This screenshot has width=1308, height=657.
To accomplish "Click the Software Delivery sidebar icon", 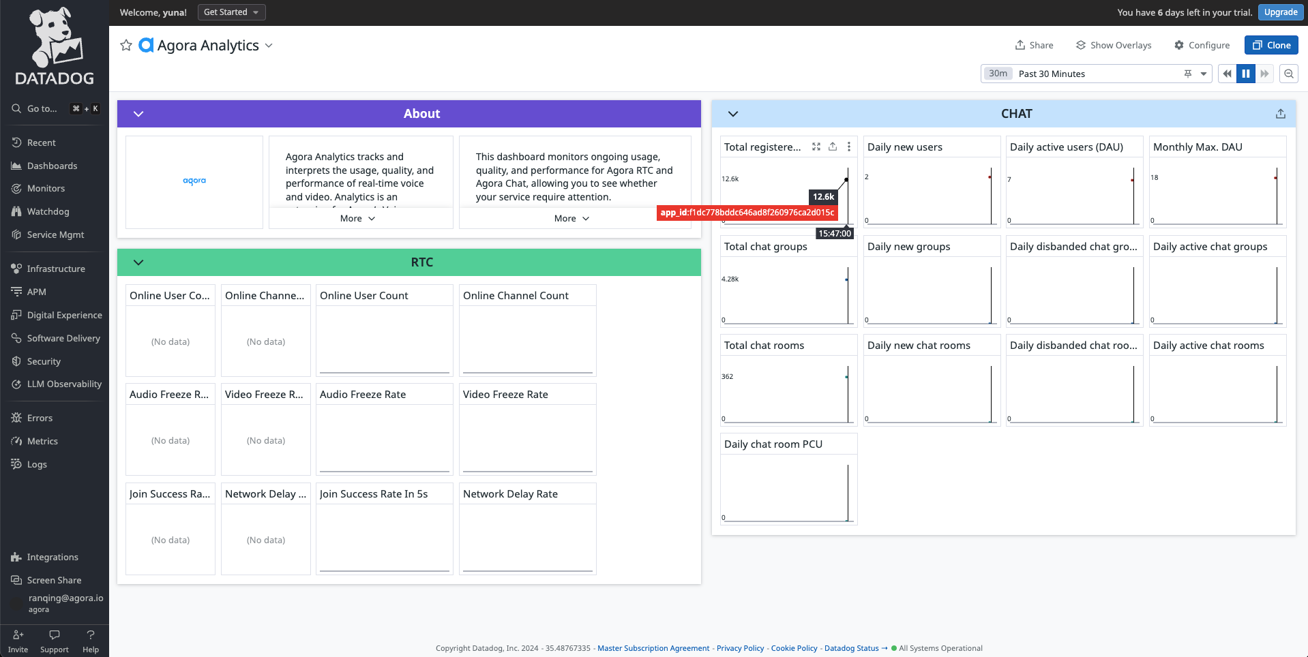I will [x=16, y=338].
